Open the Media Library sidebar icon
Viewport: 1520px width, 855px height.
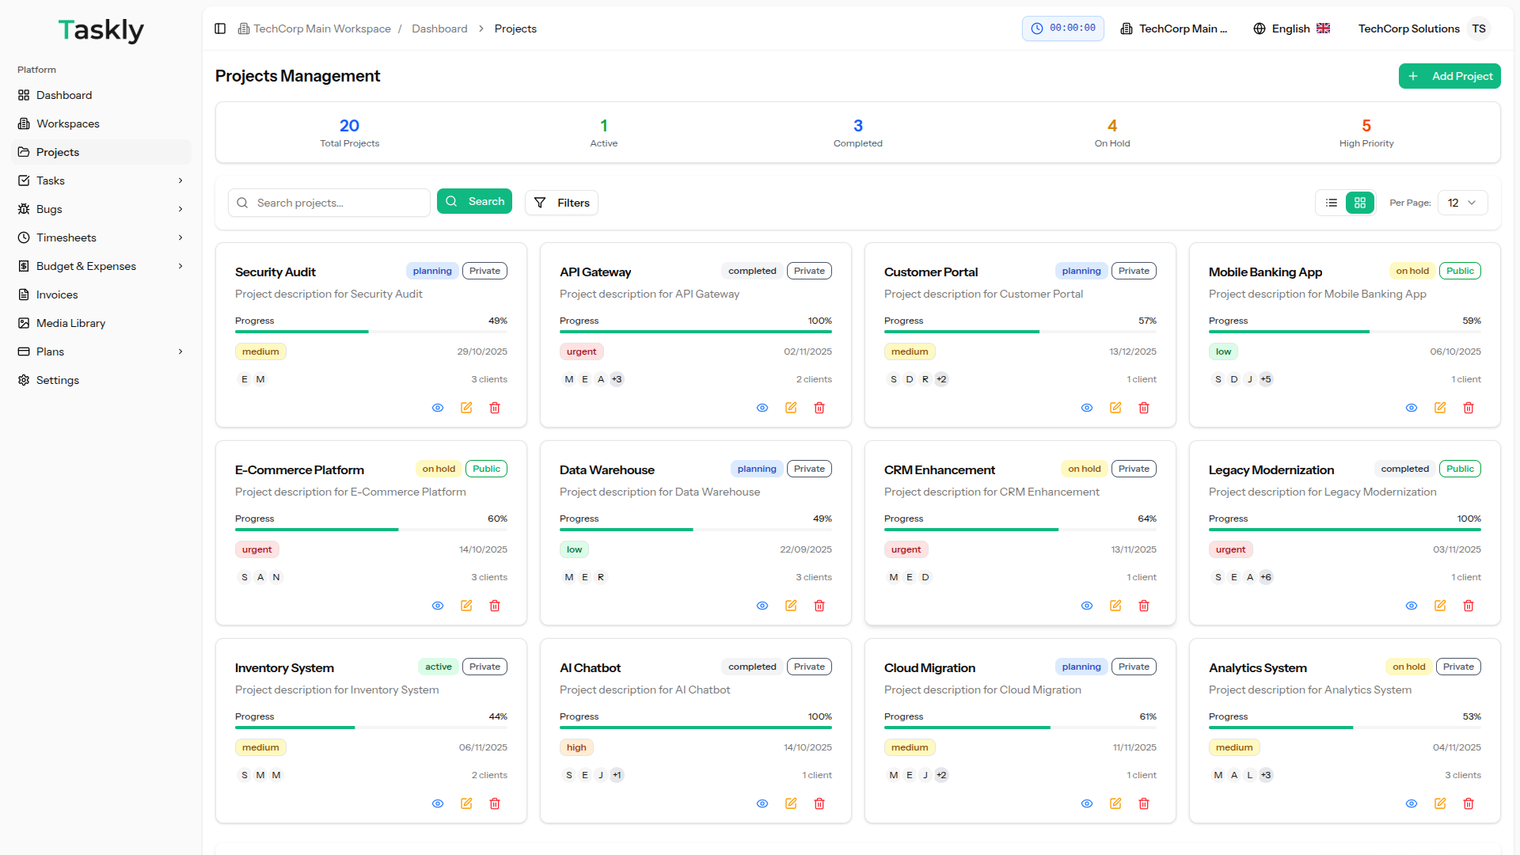pyautogui.click(x=24, y=323)
